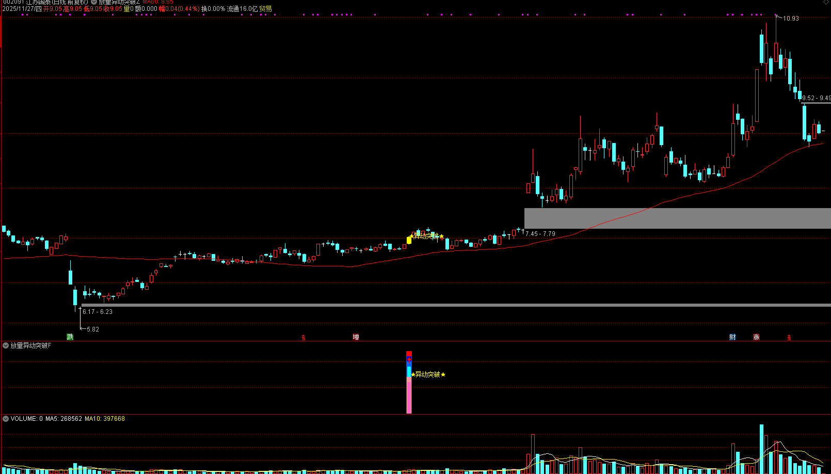The width and height of the screenshot is (831, 474).
Task: Open the 放量异动突破Z indicator dropdown
Action: (94, 2)
